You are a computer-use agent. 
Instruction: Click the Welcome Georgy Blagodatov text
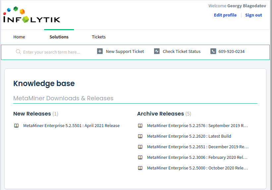point(237,6)
